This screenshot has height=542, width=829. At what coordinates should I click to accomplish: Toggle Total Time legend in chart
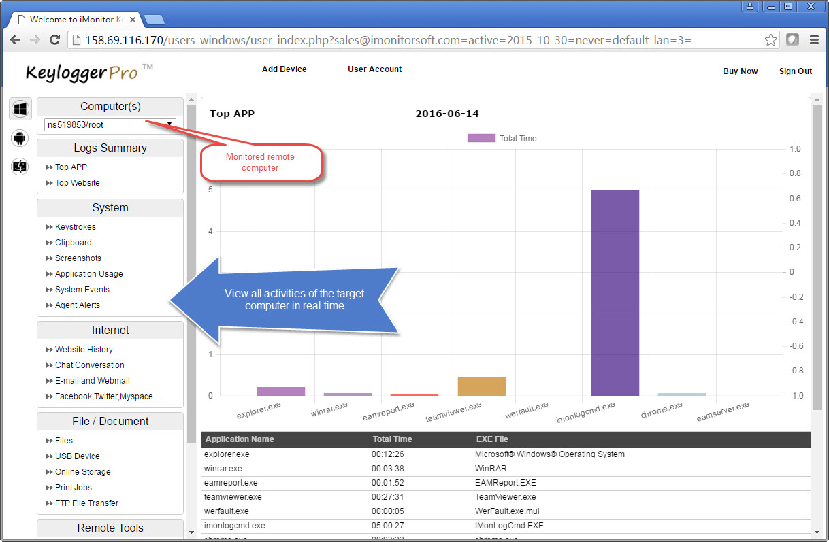click(x=502, y=138)
